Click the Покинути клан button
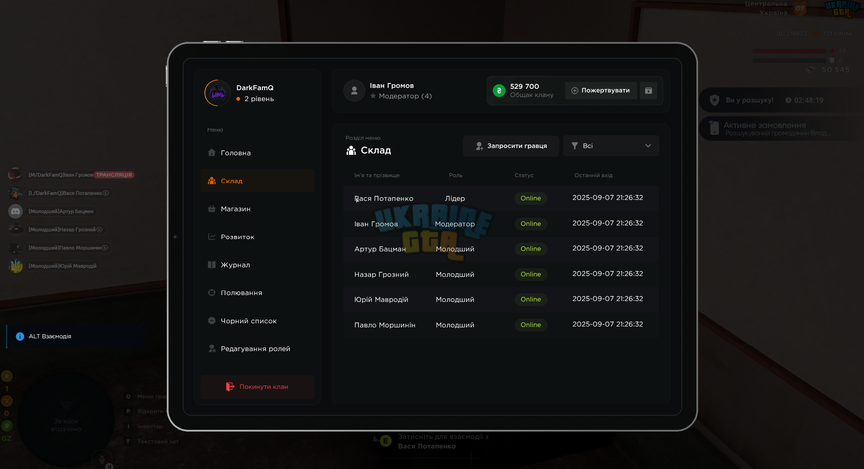864x469 pixels. tap(257, 387)
